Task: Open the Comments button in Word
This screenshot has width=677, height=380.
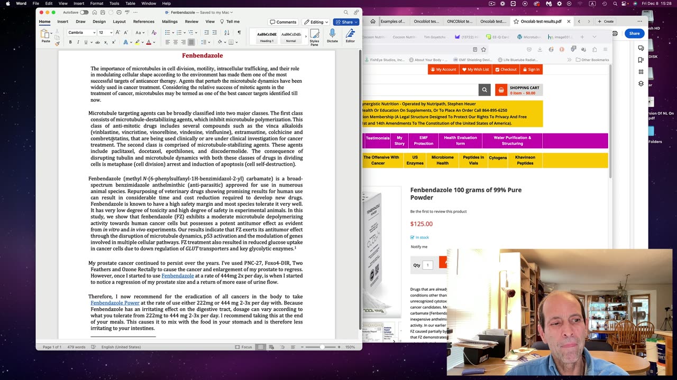Action: click(283, 22)
